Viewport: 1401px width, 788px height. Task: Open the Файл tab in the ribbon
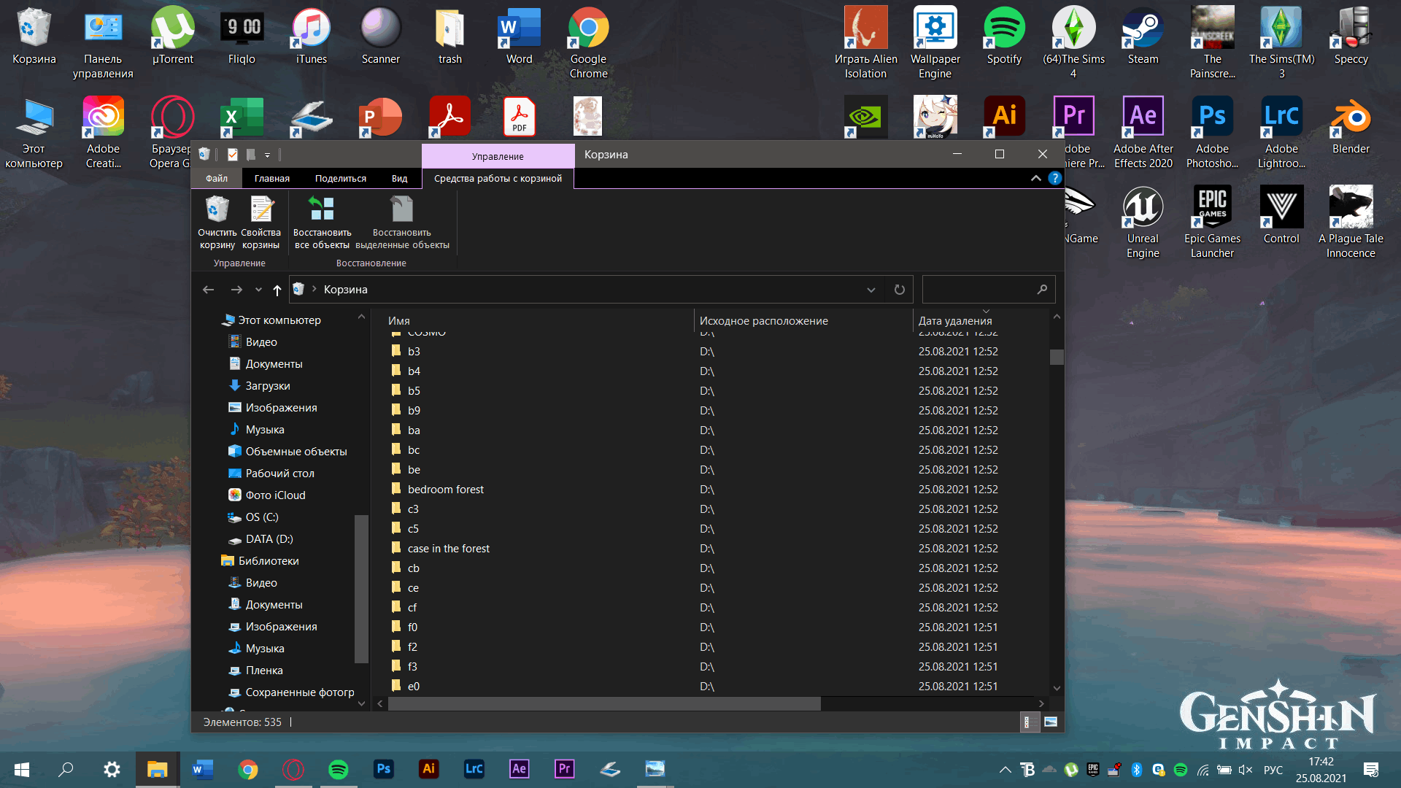[216, 178]
